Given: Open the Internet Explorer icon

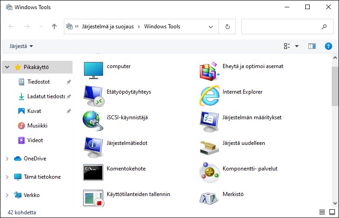Looking at the screenshot, I should [209, 96].
